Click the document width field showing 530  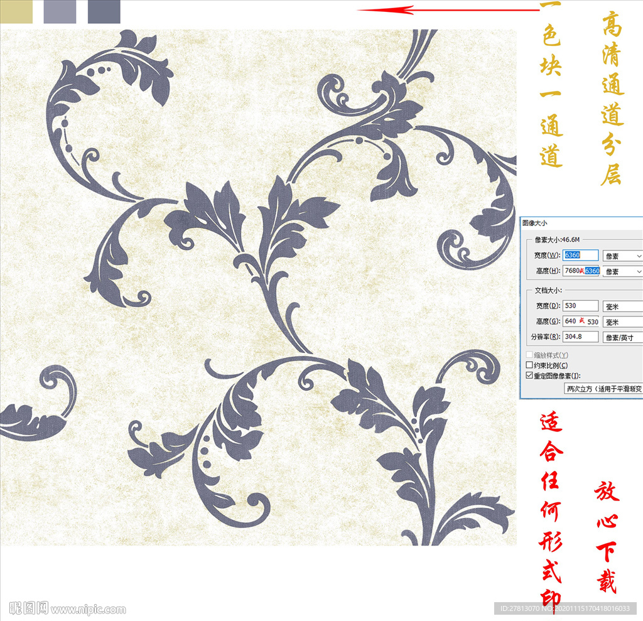click(x=580, y=306)
